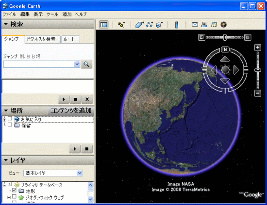This screenshot has width=267, height=205.
Task: Open the ruler measuring tool
Action: [177, 25]
